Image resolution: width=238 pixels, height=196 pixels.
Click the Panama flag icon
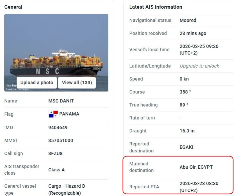point(53,114)
